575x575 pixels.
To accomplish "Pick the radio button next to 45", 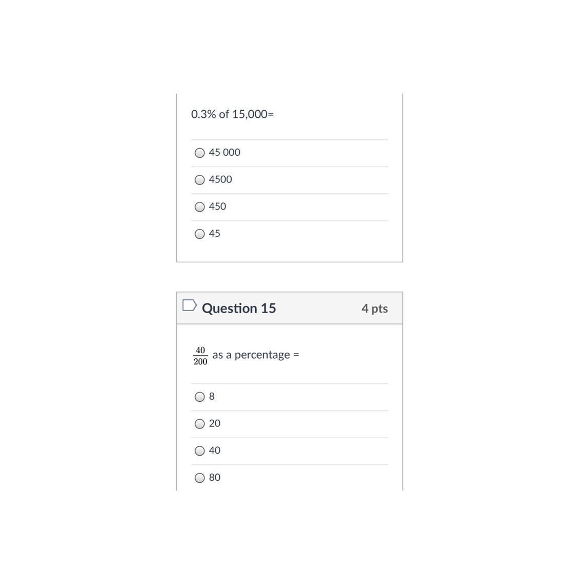I will [x=200, y=234].
